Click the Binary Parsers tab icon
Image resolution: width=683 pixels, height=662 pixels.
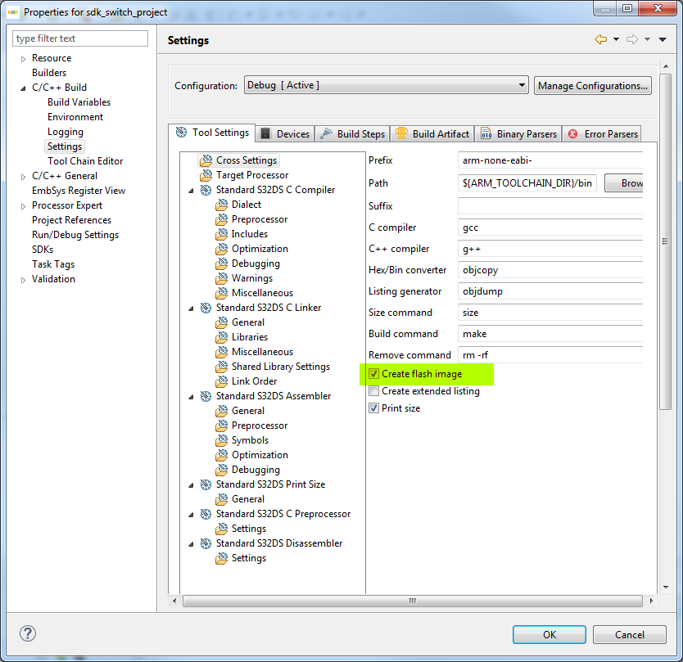click(x=486, y=133)
